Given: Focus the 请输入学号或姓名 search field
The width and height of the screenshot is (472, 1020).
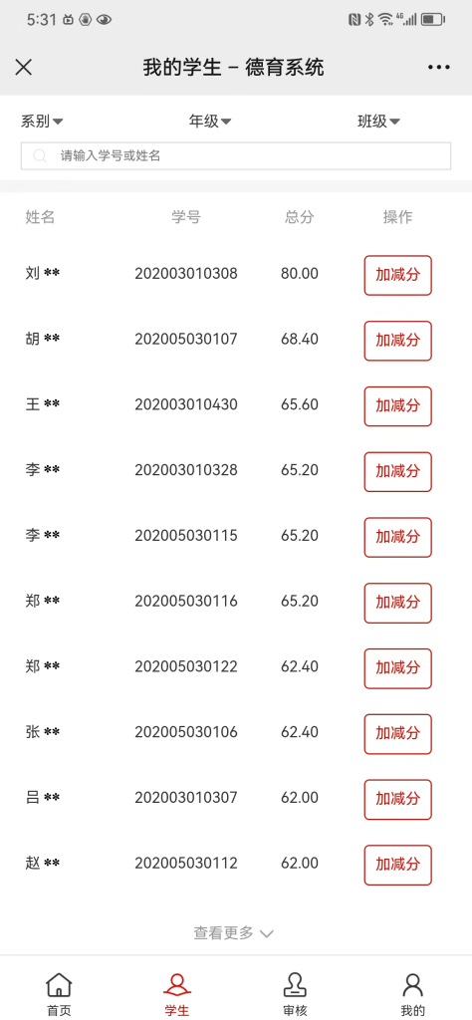Looking at the screenshot, I should [236, 156].
